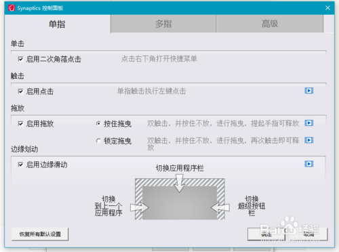Close the Synaptics control panel window
This screenshot has height=252, width=339.
[x=327, y=8]
